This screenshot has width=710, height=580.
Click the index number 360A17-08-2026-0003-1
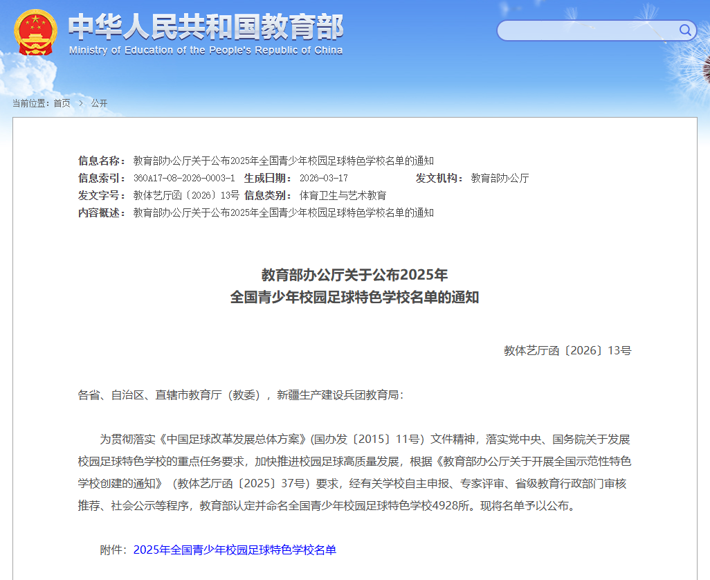pos(184,178)
